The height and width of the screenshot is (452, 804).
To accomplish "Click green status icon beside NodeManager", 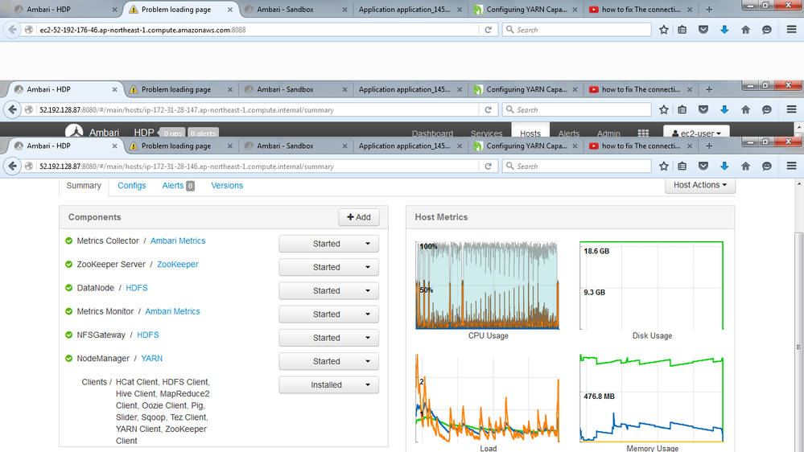I will click(69, 359).
